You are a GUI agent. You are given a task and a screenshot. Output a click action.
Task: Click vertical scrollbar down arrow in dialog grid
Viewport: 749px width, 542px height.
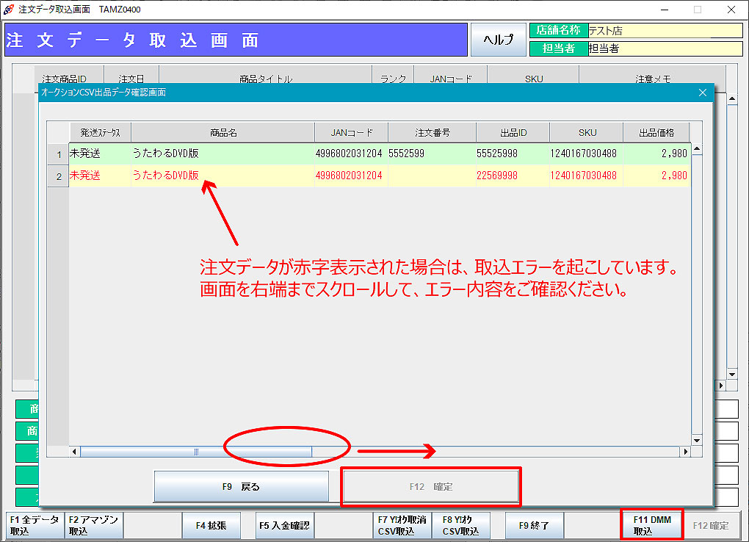tap(698, 440)
